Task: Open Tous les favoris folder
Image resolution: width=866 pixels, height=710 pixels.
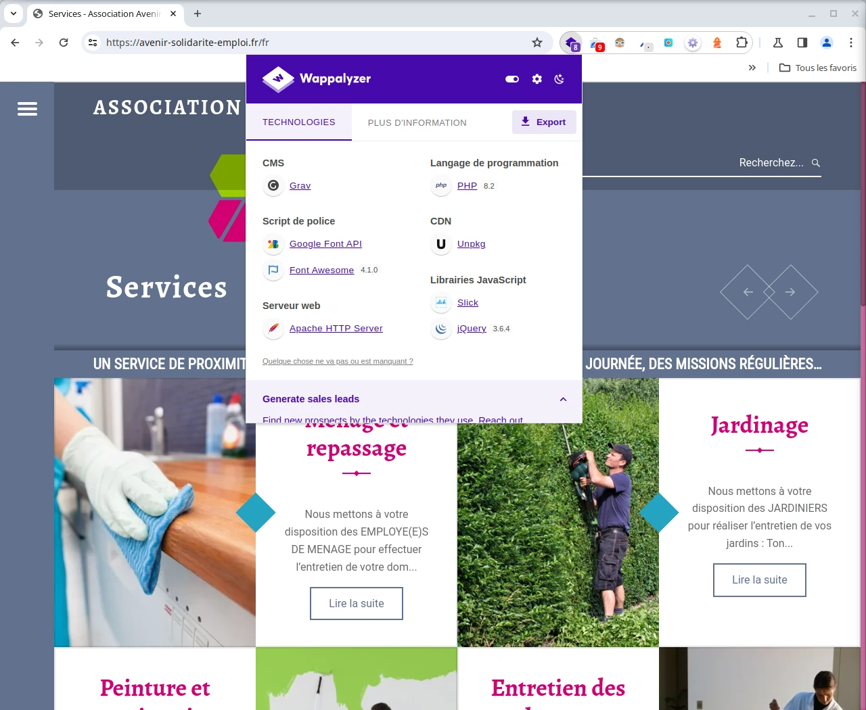Action: [818, 68]
